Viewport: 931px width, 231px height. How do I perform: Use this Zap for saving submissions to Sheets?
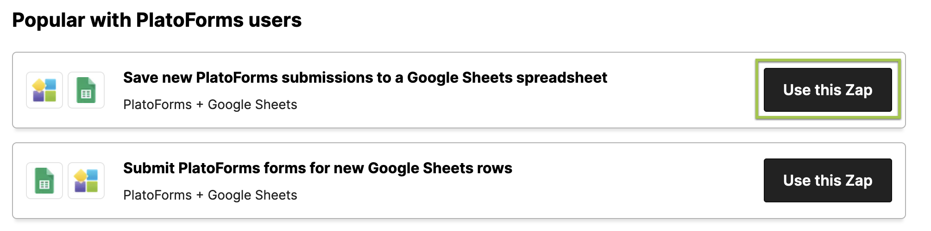(827, 90)
